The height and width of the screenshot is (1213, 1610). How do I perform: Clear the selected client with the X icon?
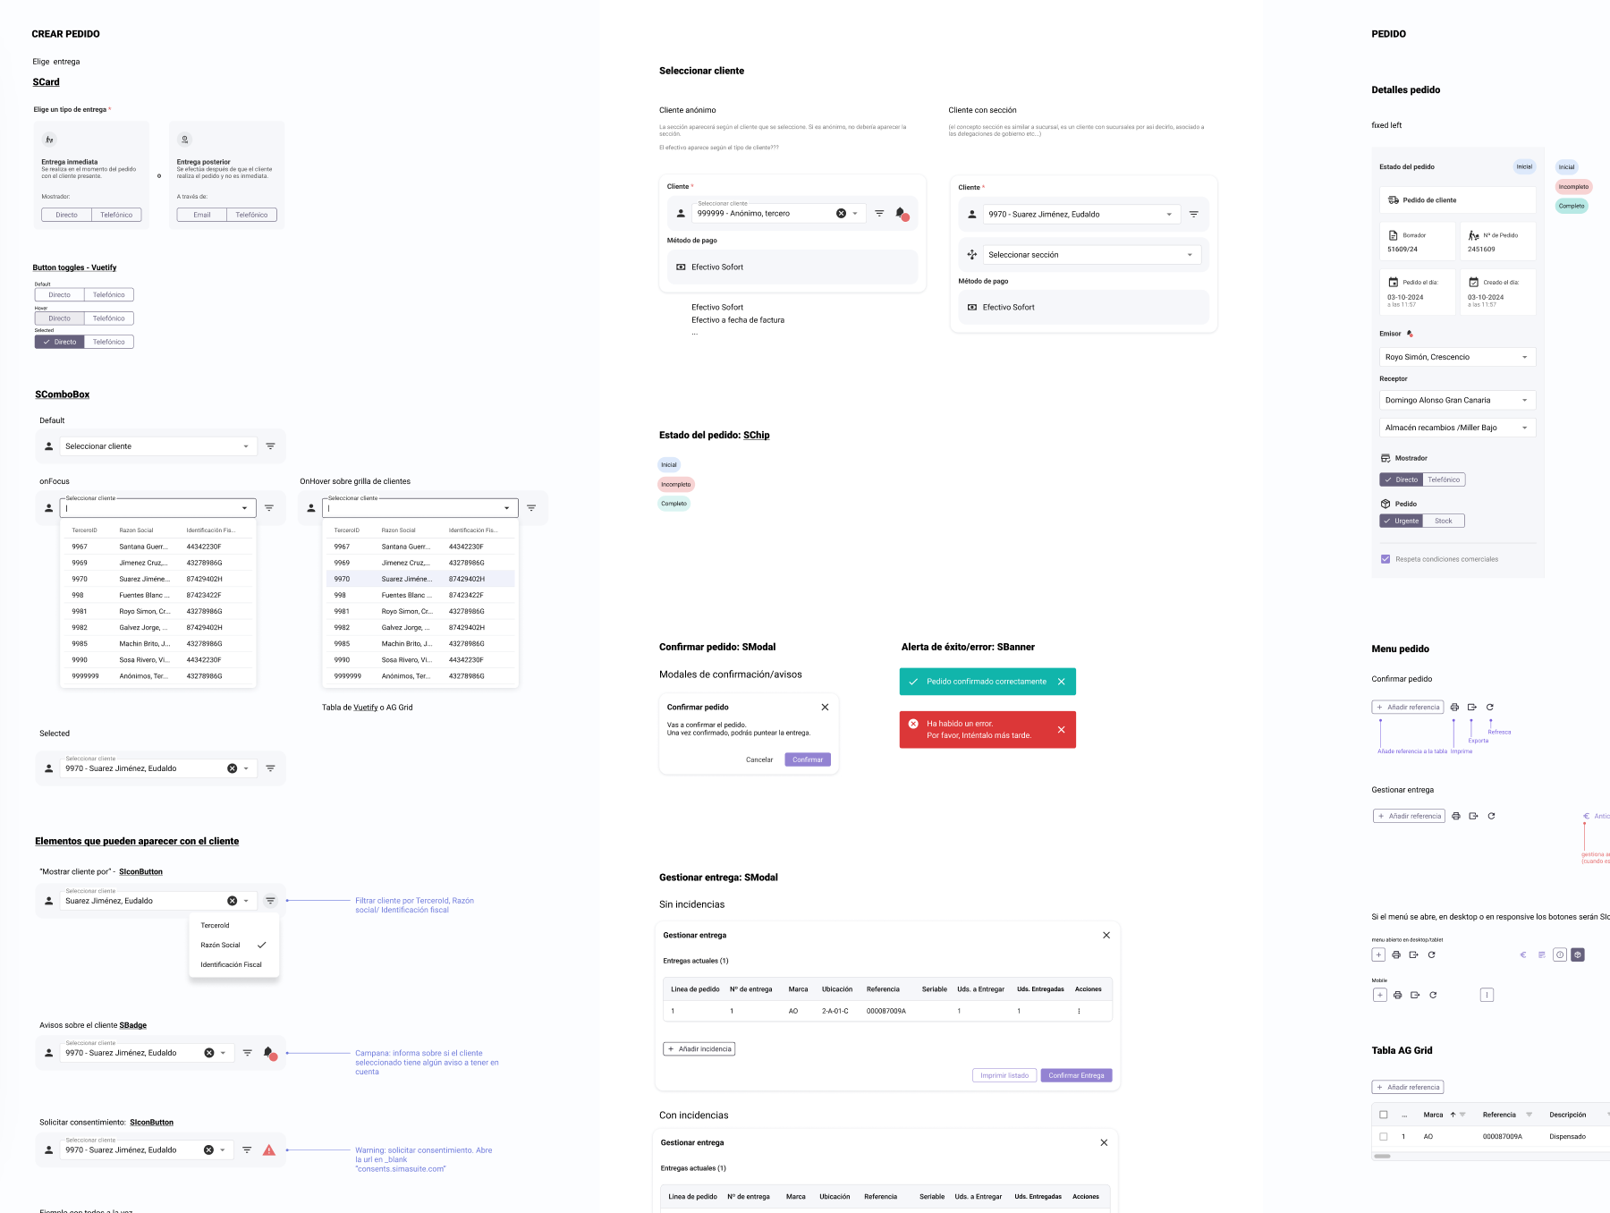point(233,768)
